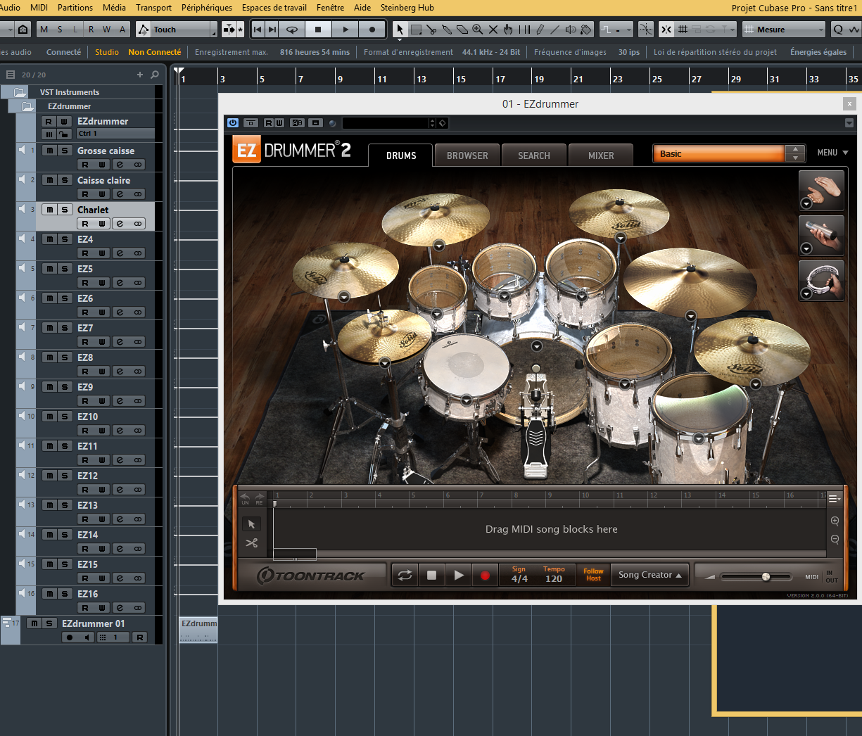The width and height of the screenshot is (862, 736).
Task: Zoom out the EZdrummer song track
Action: 835,540
